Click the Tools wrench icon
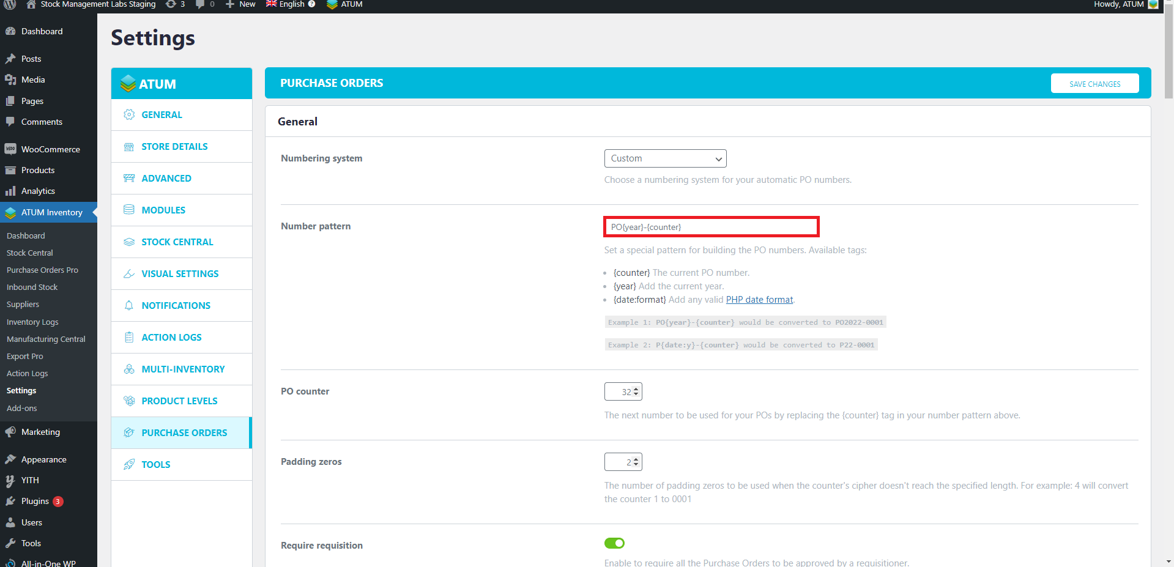The image size is (1174, 567). 10,543
